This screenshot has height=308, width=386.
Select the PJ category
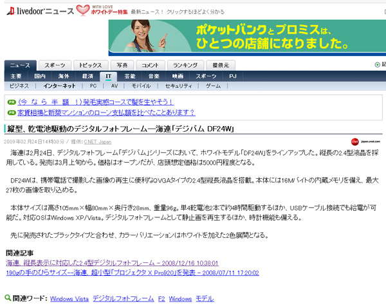(233, 77)
